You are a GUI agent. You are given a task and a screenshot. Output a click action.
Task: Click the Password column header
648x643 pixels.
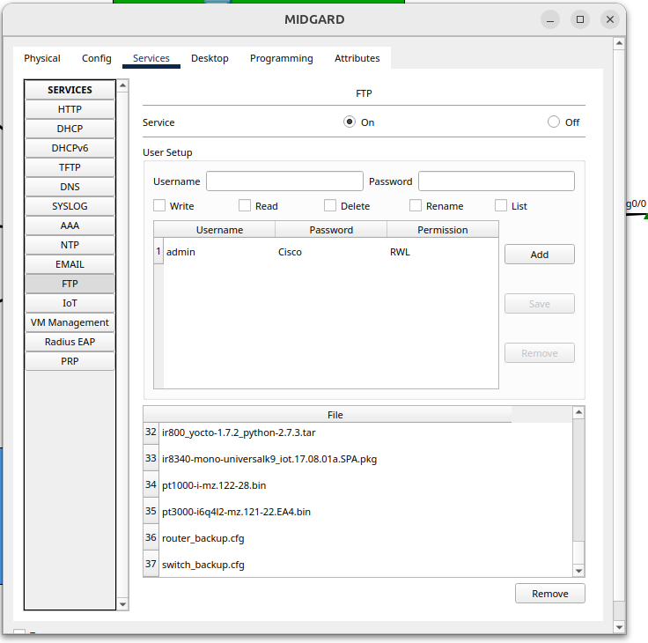[x=331, y=230]
